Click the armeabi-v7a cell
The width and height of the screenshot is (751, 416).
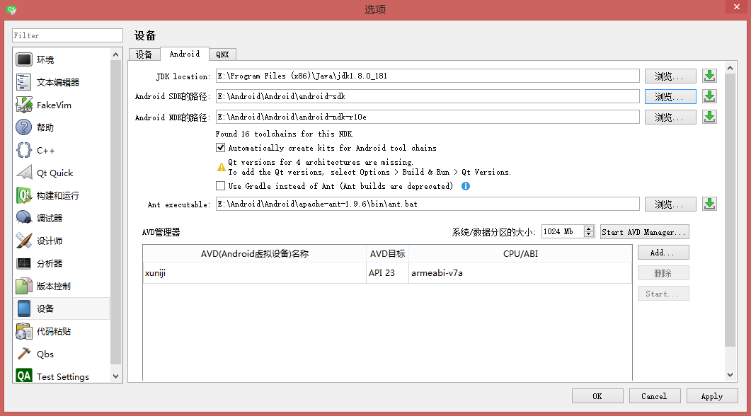point(520,273)
